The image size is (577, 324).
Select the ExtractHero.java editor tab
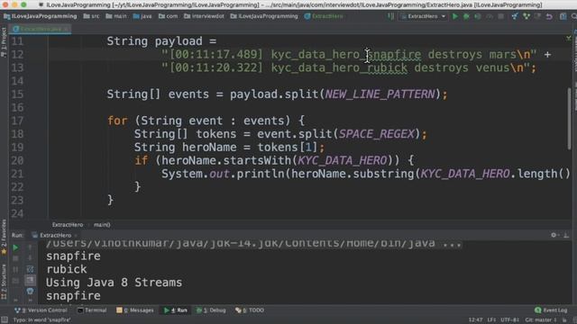point(41,29)
